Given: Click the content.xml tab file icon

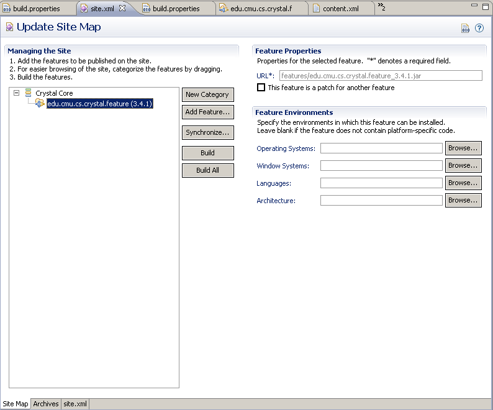Looking at the screenshot, I should click(316, 9).
